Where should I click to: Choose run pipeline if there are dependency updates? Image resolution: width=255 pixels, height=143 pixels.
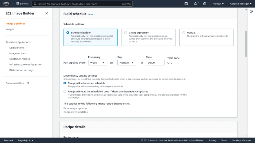[x=65, y=92]
